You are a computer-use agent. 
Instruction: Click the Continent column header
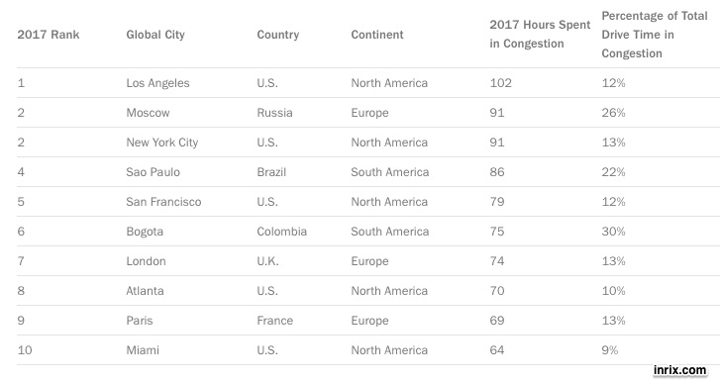[377, 35]
